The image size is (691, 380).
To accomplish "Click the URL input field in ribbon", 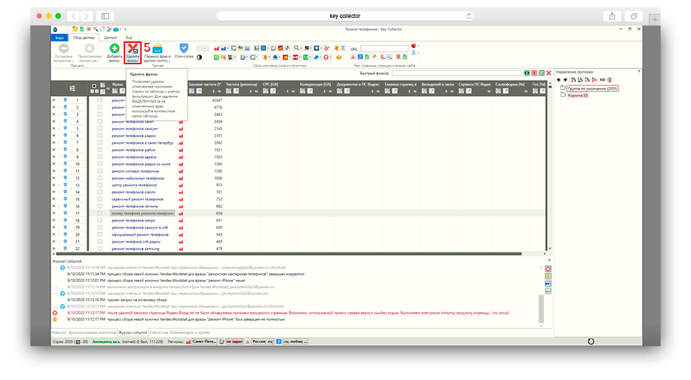I will point(384,48).
